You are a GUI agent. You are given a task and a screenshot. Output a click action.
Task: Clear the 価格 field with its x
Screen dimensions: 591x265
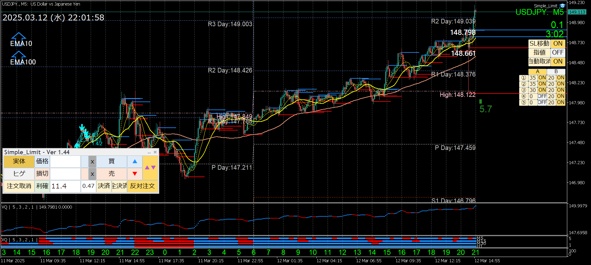click(92, 161)
